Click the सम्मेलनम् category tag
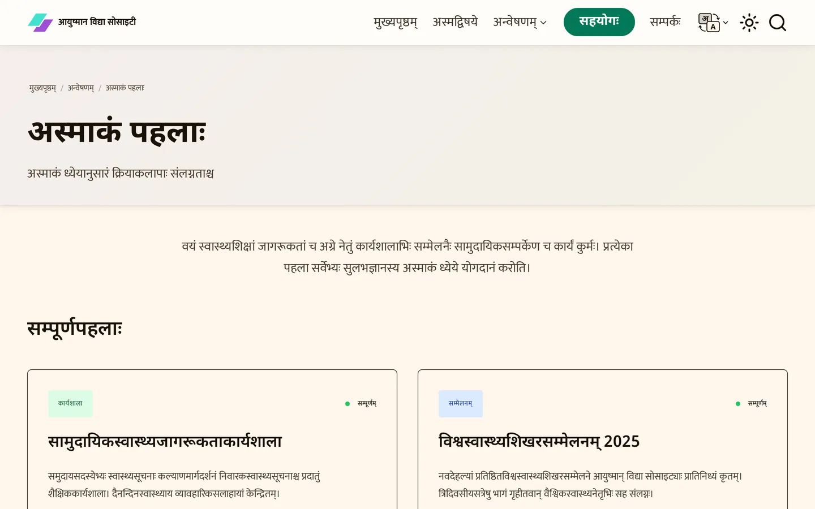This screenshot has height=509, width=815. [x=461, y=404]
